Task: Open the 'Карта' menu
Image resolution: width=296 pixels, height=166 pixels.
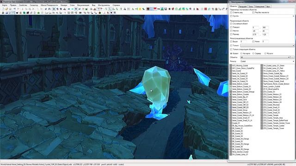Action: pyautogui.click(x=5, y=5)
